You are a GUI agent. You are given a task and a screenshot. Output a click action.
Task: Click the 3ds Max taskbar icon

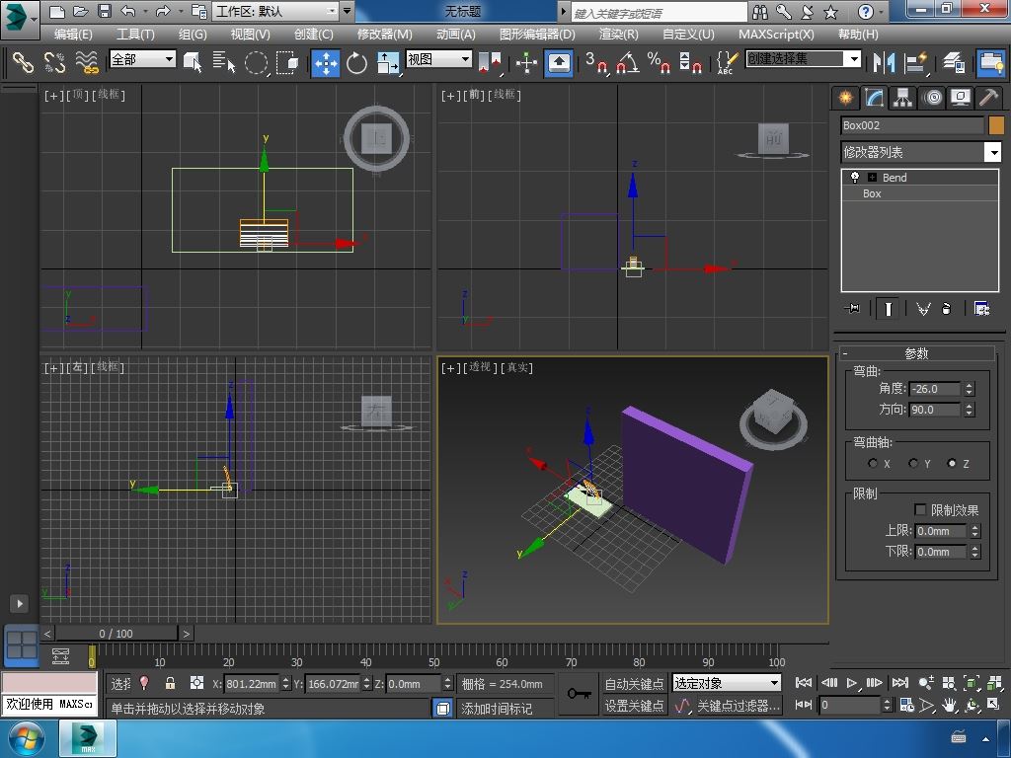click(88, 738)
